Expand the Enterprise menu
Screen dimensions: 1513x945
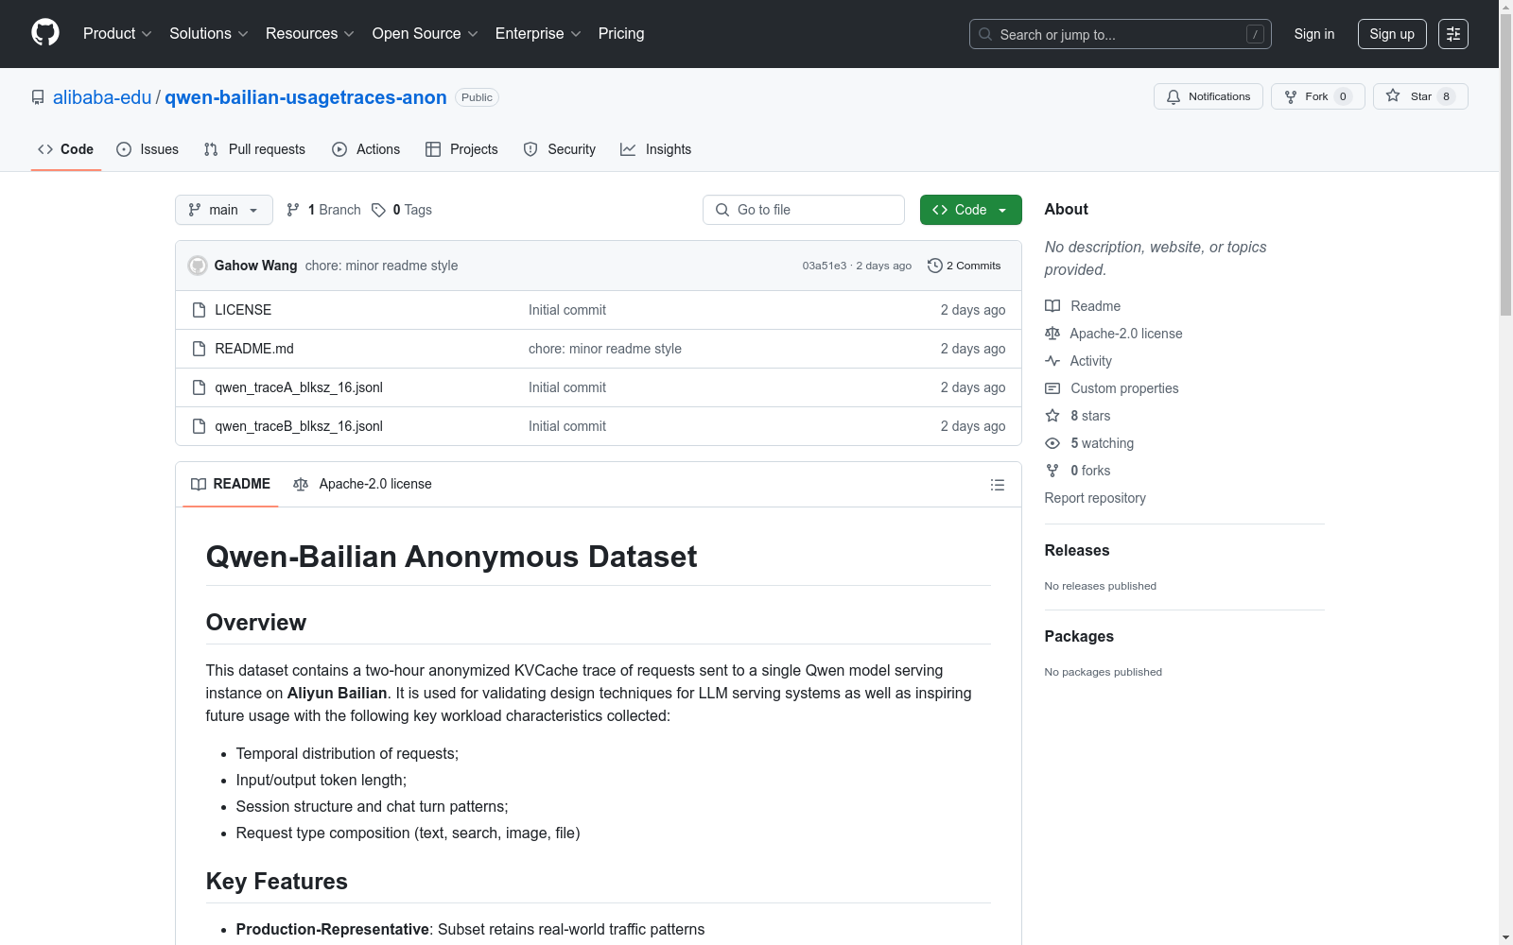[x=538, y=34]
